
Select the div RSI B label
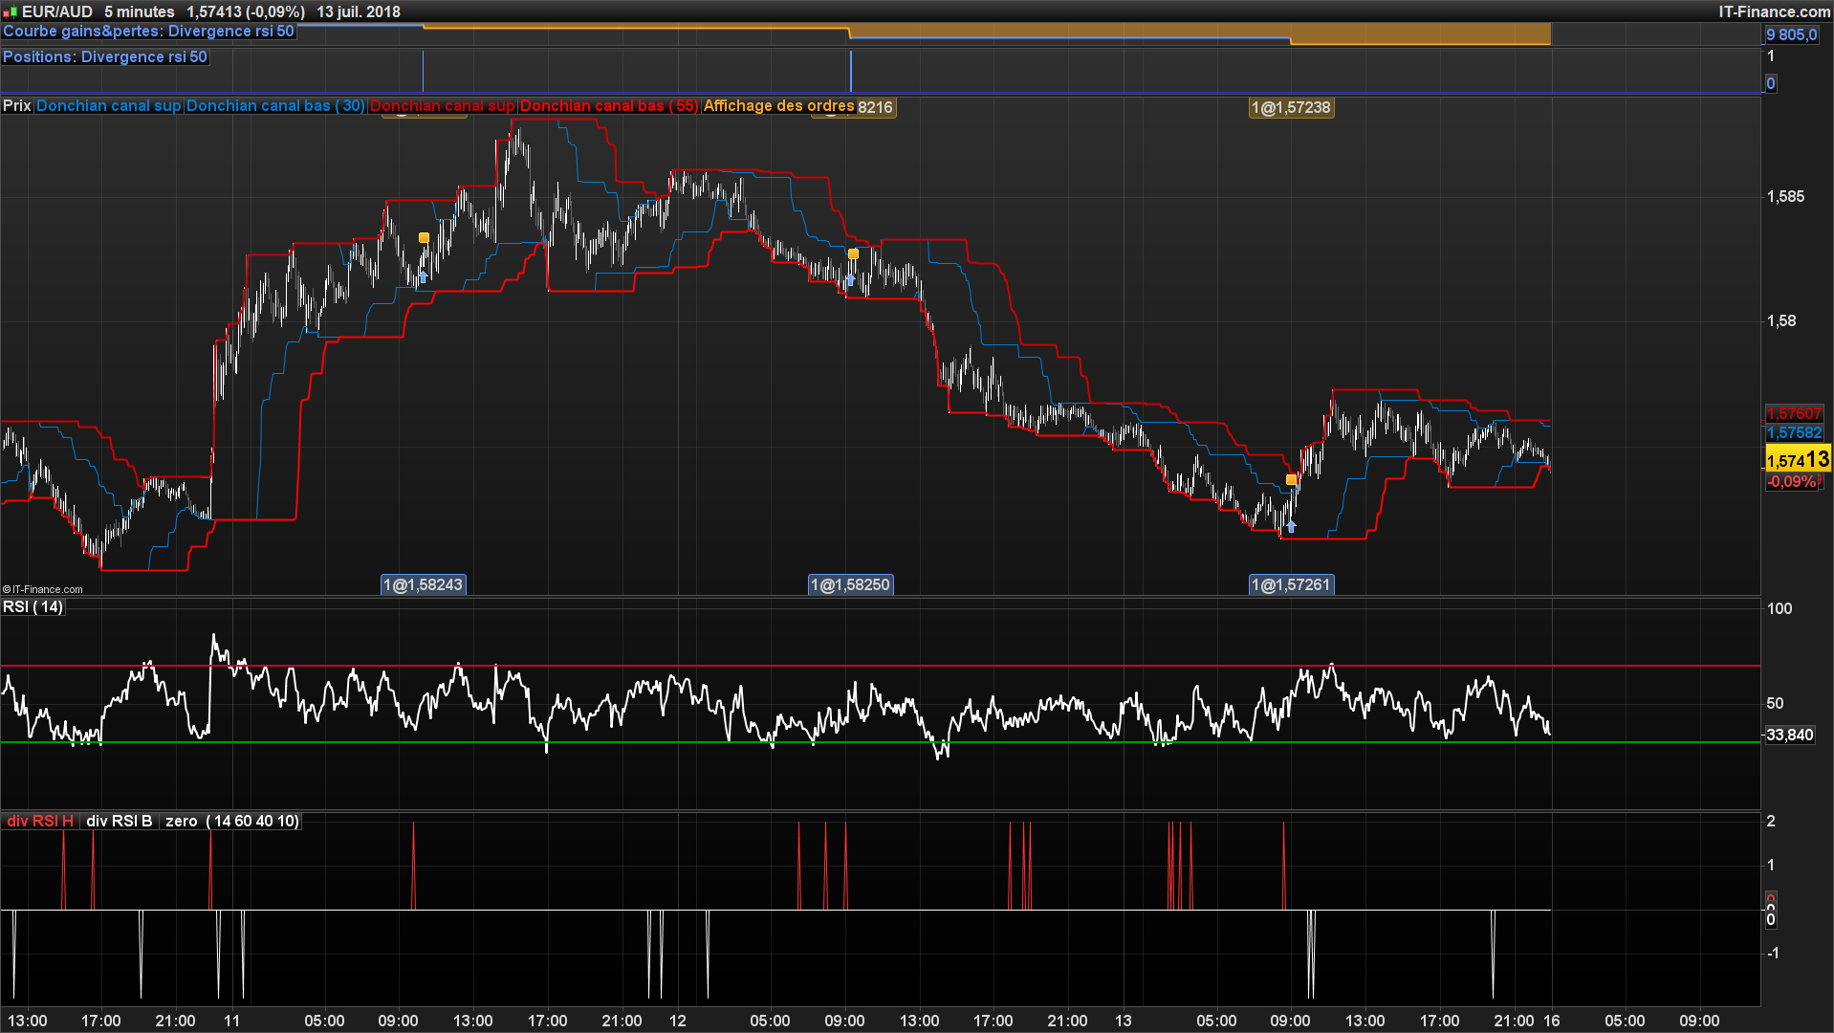120,822
